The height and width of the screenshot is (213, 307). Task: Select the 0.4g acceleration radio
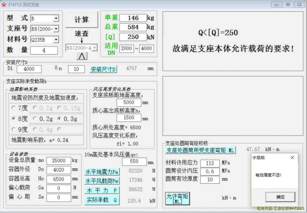tap(35, 129)
